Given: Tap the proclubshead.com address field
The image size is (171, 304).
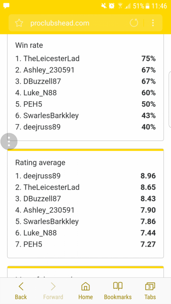Looking at the screenshot, I should click(x=60, y=23).
